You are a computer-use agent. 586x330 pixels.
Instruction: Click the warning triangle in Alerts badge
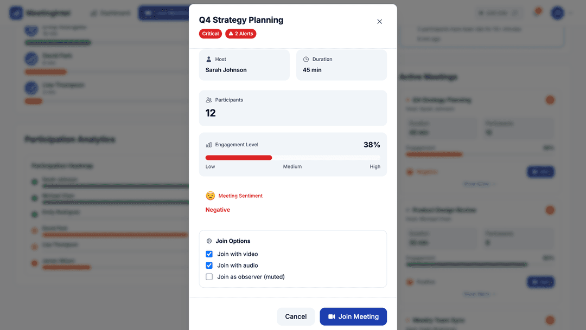pyautogui.click(x=231, y=34)
